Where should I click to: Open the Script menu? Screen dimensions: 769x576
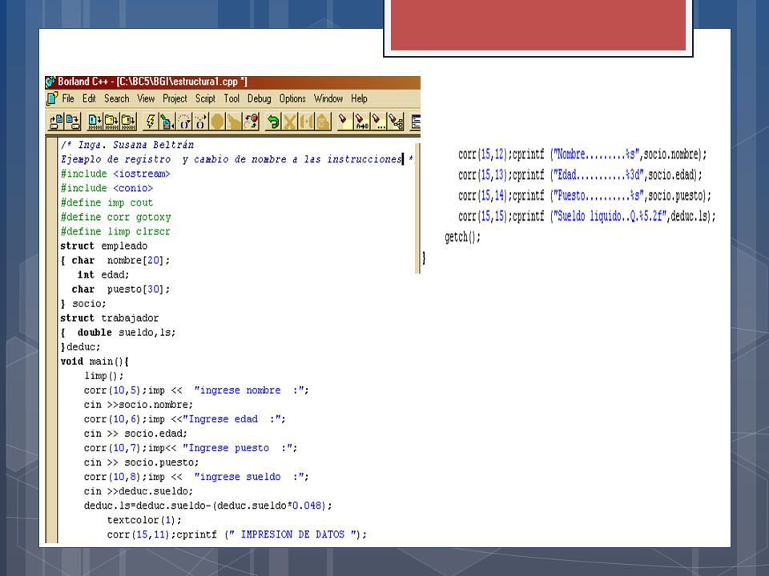click(206, 98)
